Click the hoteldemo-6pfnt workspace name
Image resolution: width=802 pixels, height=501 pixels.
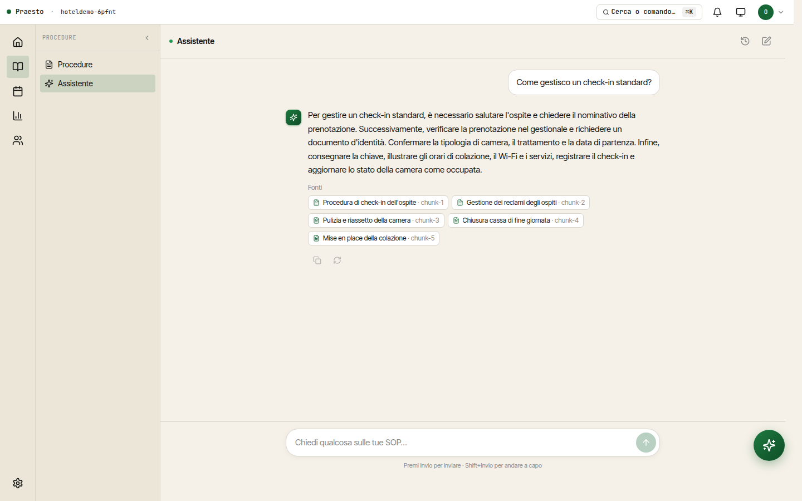[x=88, y=12]
